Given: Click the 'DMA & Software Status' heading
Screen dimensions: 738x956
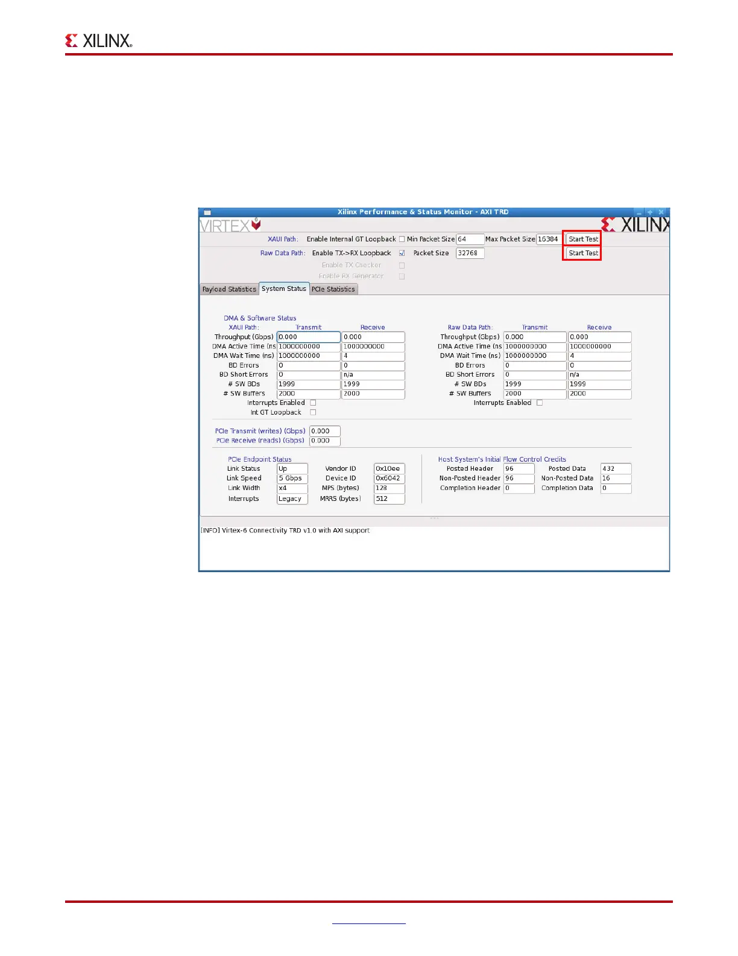Looking at the screenshot, I should (x=260, y=318).
